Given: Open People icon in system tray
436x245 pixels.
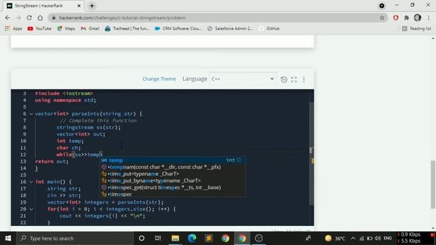Looking at the screenshot, I should coord(308,238).
